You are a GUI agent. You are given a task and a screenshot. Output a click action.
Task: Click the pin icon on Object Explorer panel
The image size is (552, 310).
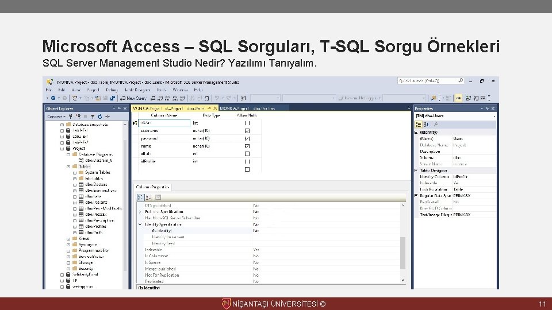(x=120, y=108)
